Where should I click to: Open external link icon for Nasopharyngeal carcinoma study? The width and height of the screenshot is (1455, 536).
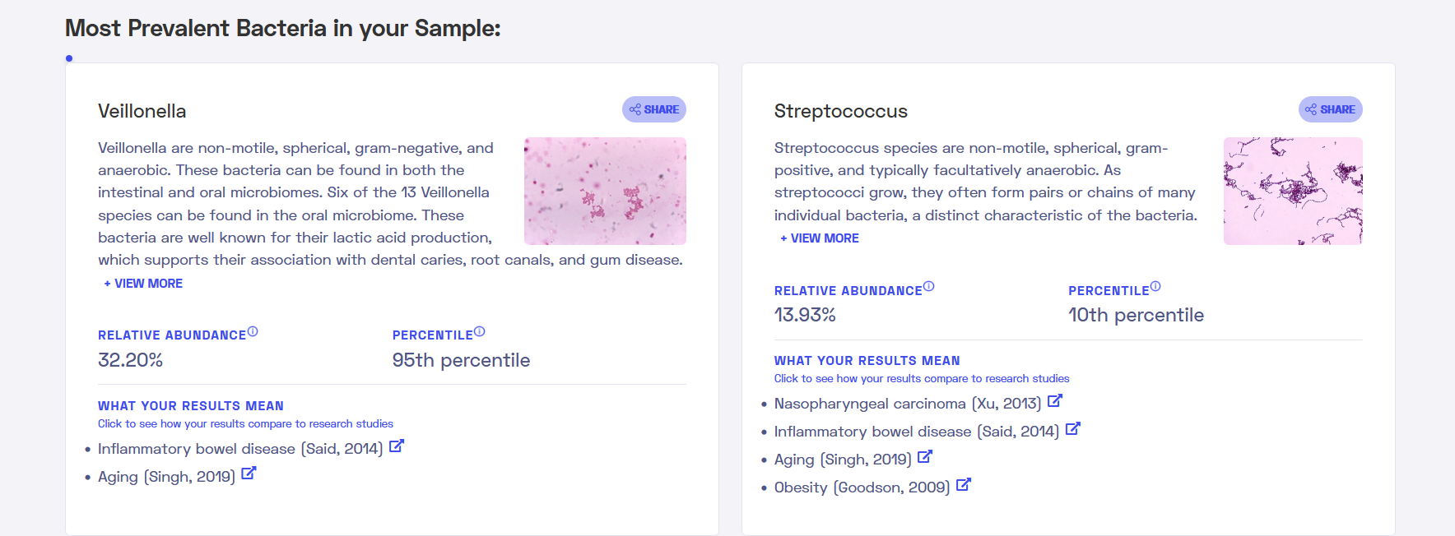pos(1055,401)
